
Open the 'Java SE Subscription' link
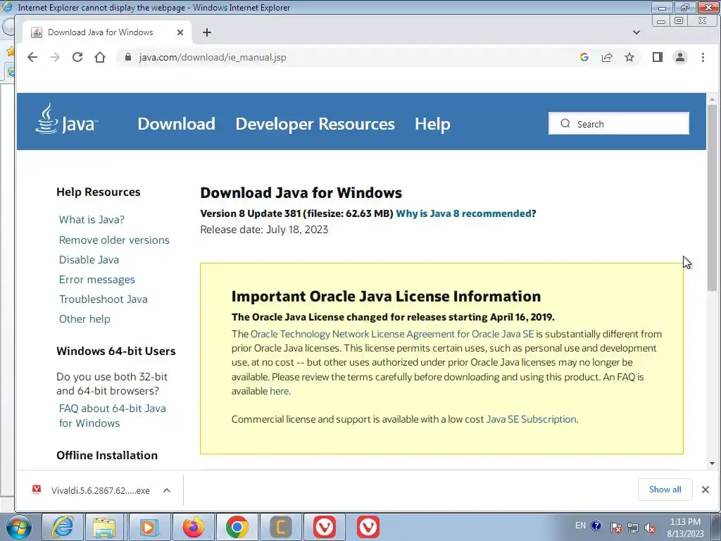531,419
